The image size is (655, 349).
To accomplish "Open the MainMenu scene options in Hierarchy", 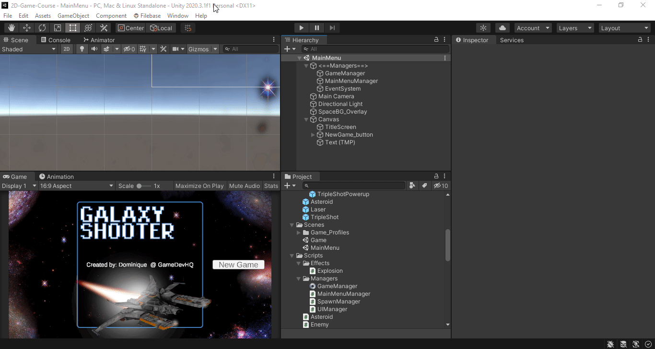I will tap(445, 58).
